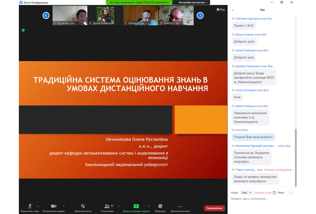Click the Файл attachment icon in chat
Screen dimensions: 316x214
click(x=274, y=193)
